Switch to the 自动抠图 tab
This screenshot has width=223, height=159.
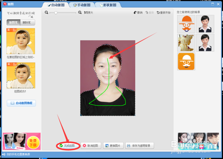click(56, 5)
